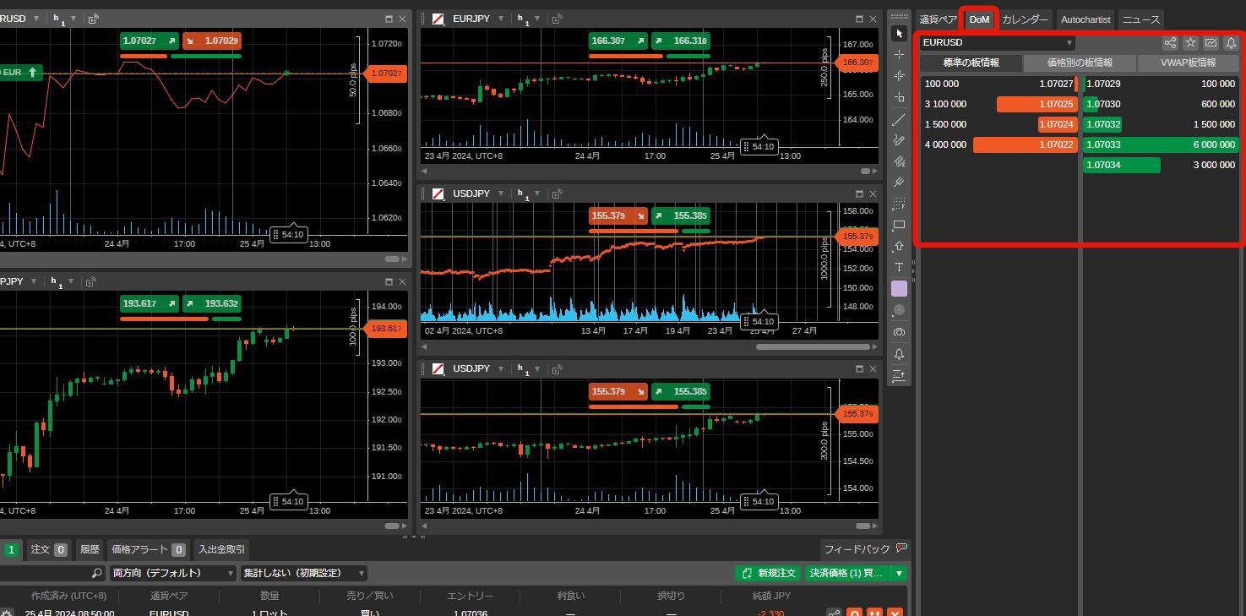Click GBPJPY buy button 193.632

tap(212, 303)
